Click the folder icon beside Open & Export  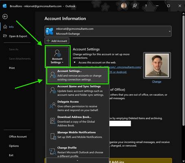pos(5,36)
